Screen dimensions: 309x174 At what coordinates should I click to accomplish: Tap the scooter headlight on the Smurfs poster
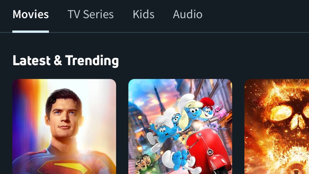198,124
